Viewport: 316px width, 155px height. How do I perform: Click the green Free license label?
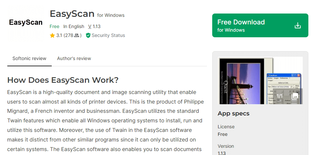pos(54,26)
